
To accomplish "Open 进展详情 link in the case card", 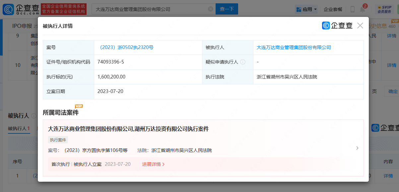I will pos(154,164).
